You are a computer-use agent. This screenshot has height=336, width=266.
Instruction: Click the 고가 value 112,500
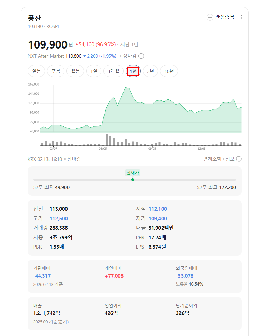pyautogui.click(x=59, y=218)
